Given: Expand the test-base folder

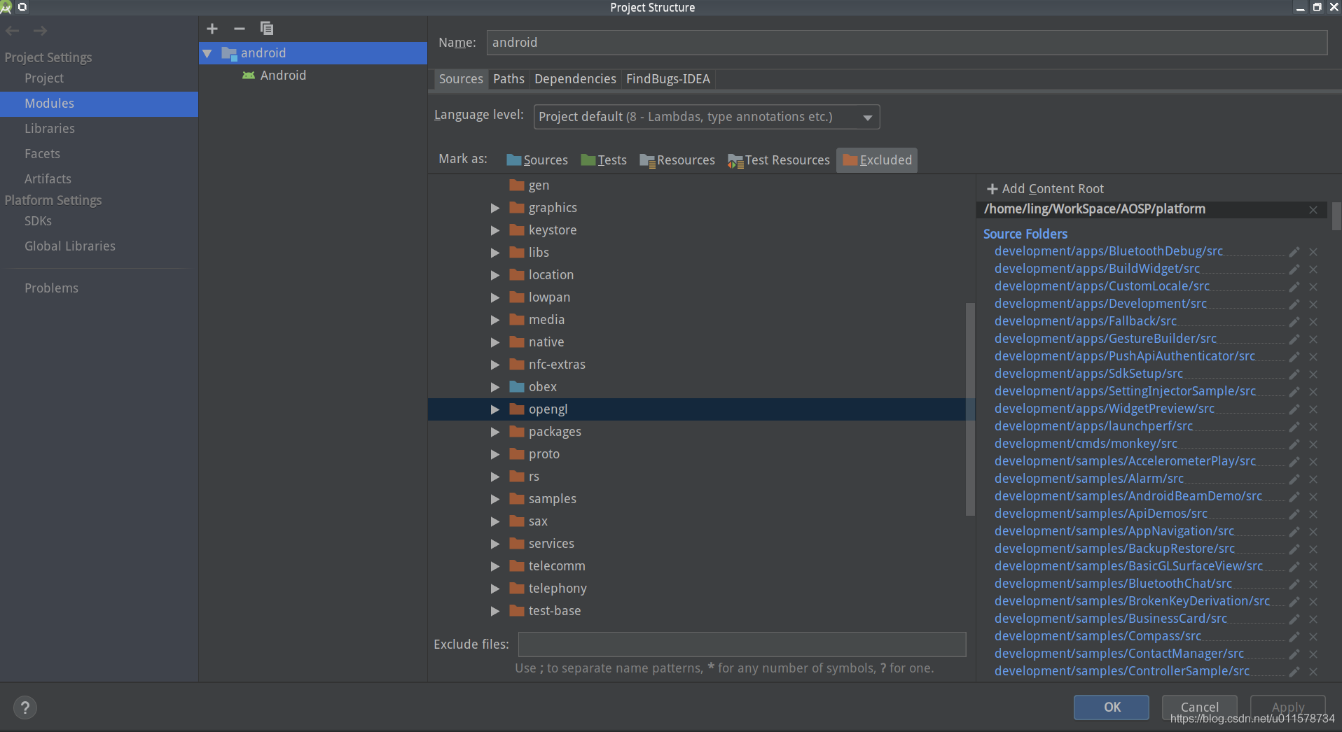Looking at the screenshot, I should (495, 611).
